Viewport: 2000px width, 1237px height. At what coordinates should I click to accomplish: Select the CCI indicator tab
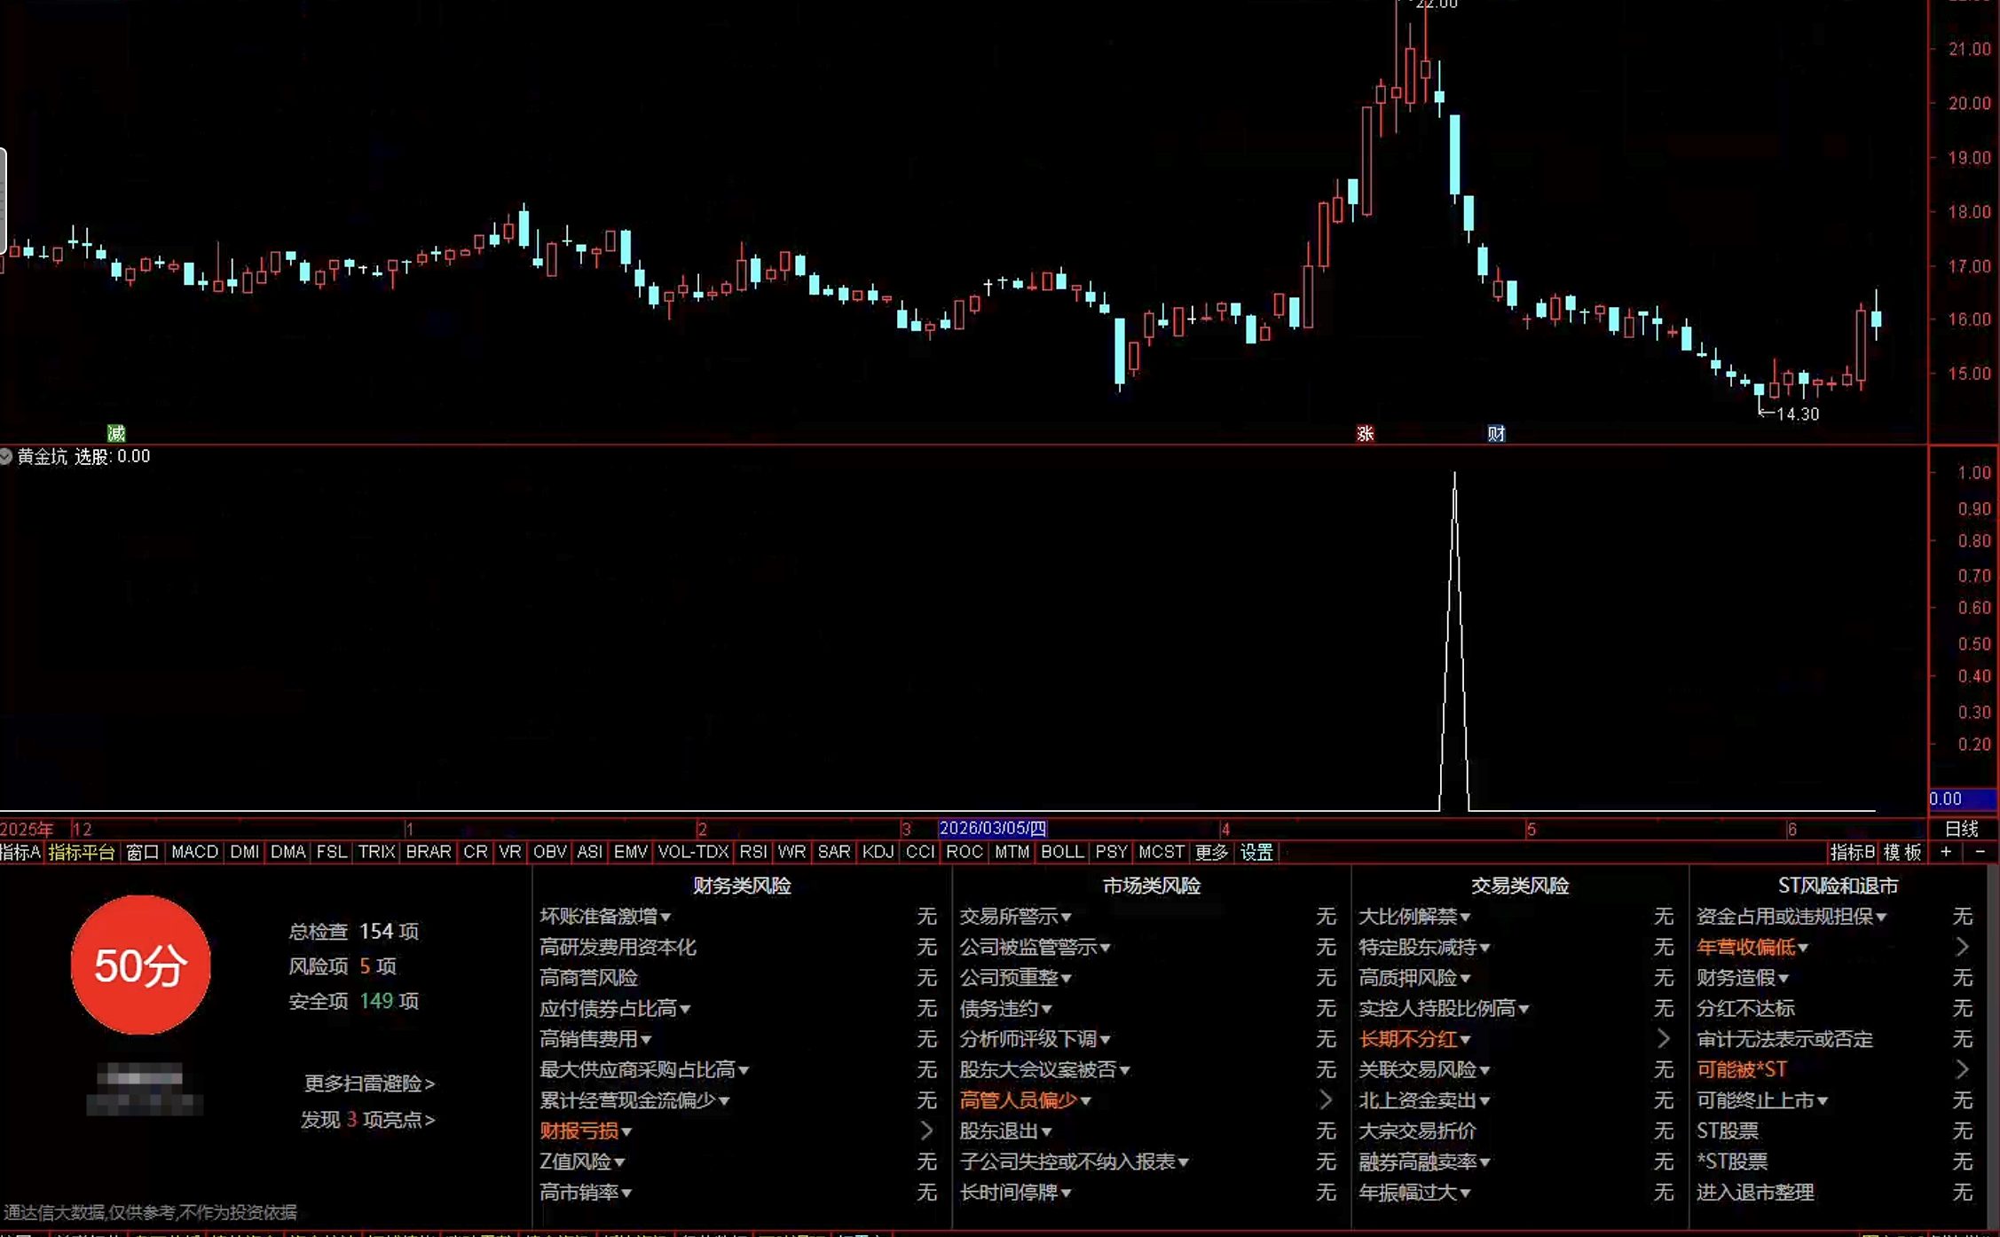pos(920,852)
